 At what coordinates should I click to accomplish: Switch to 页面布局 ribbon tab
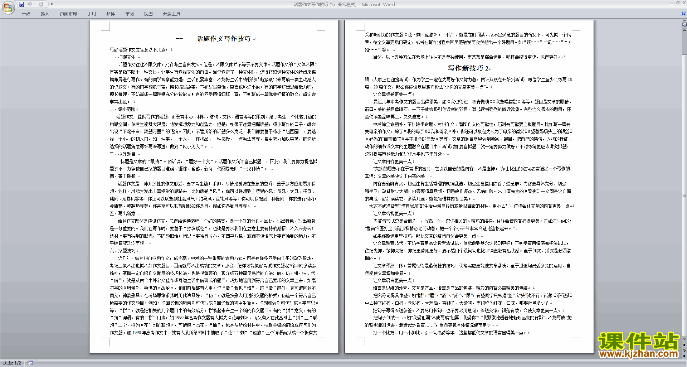pos(68,14)
